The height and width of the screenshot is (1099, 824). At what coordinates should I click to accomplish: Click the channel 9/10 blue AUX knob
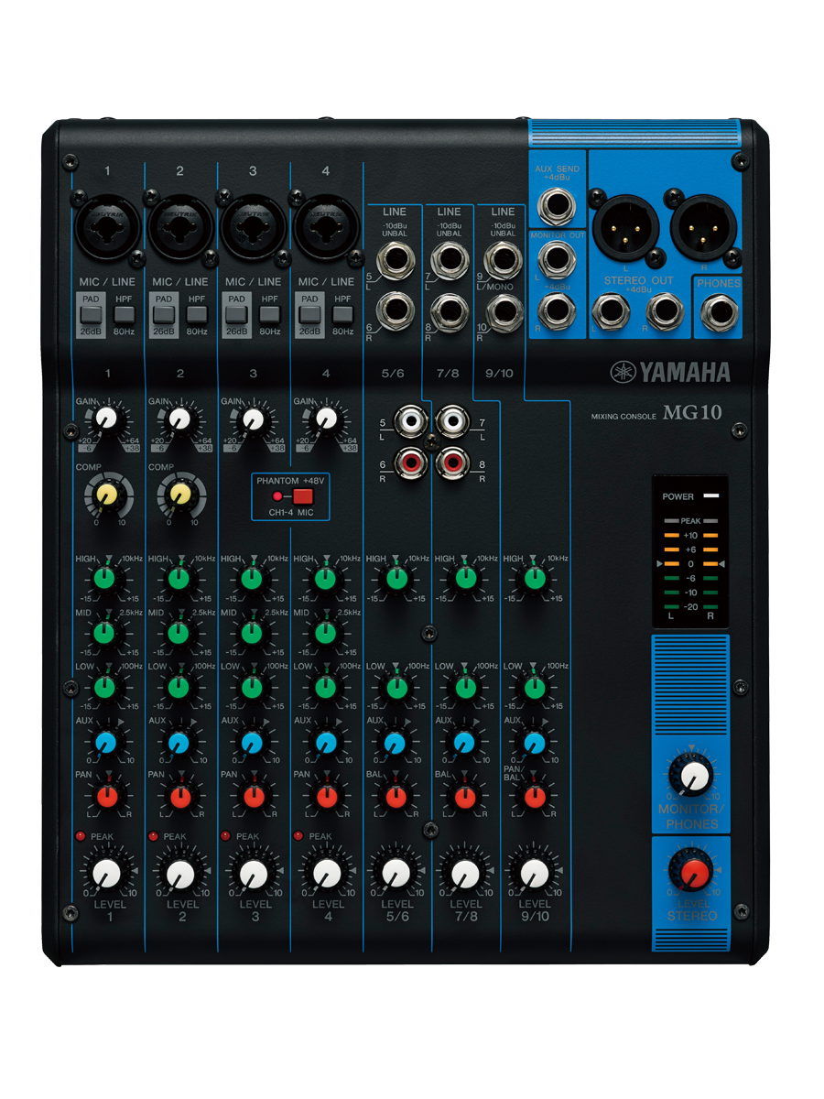[x=535, y=742]
